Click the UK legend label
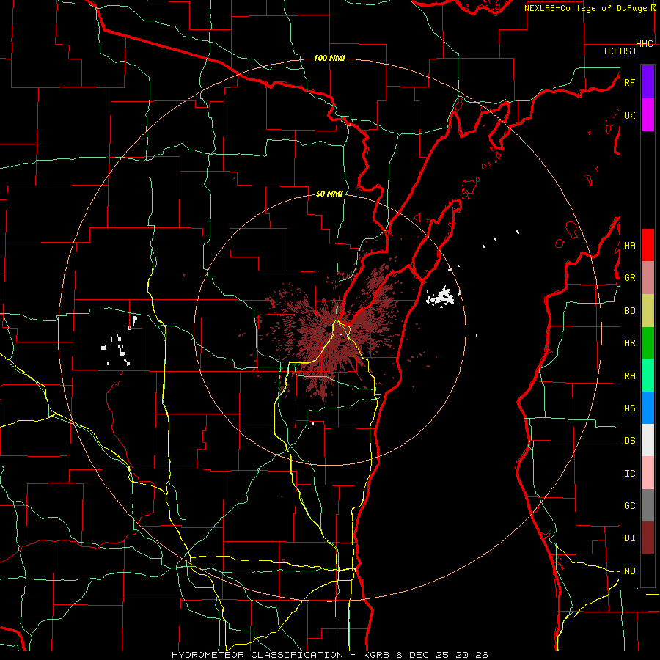 [629, 115]
